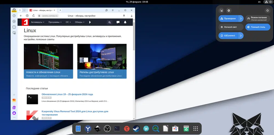Open the comments chat bubble icon

coord(118,22)
